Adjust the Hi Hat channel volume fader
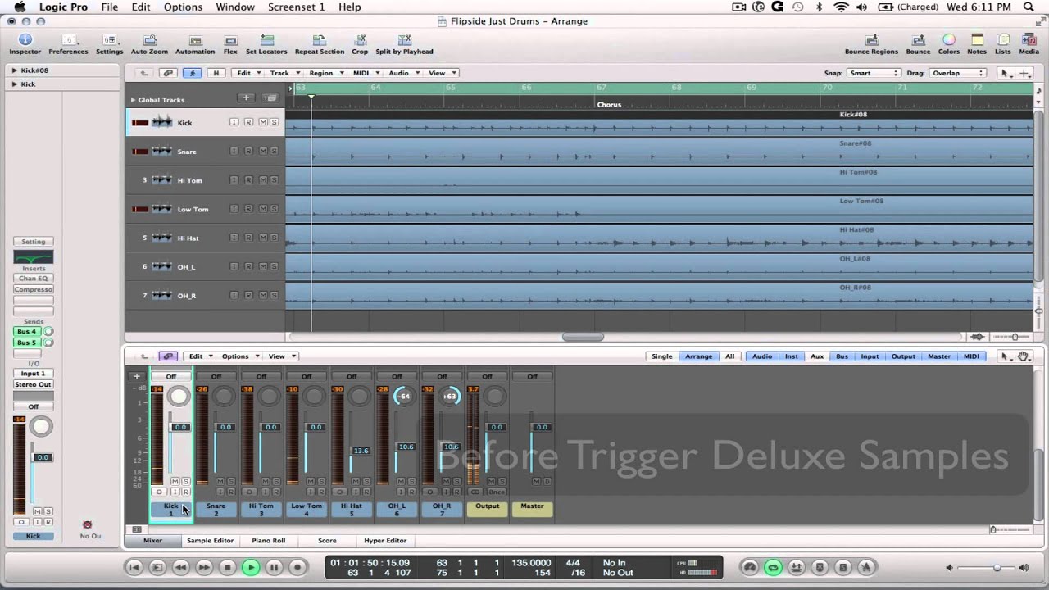This screenshot has width=1049, height=590. pyautogui.click(x=359, y=451)
